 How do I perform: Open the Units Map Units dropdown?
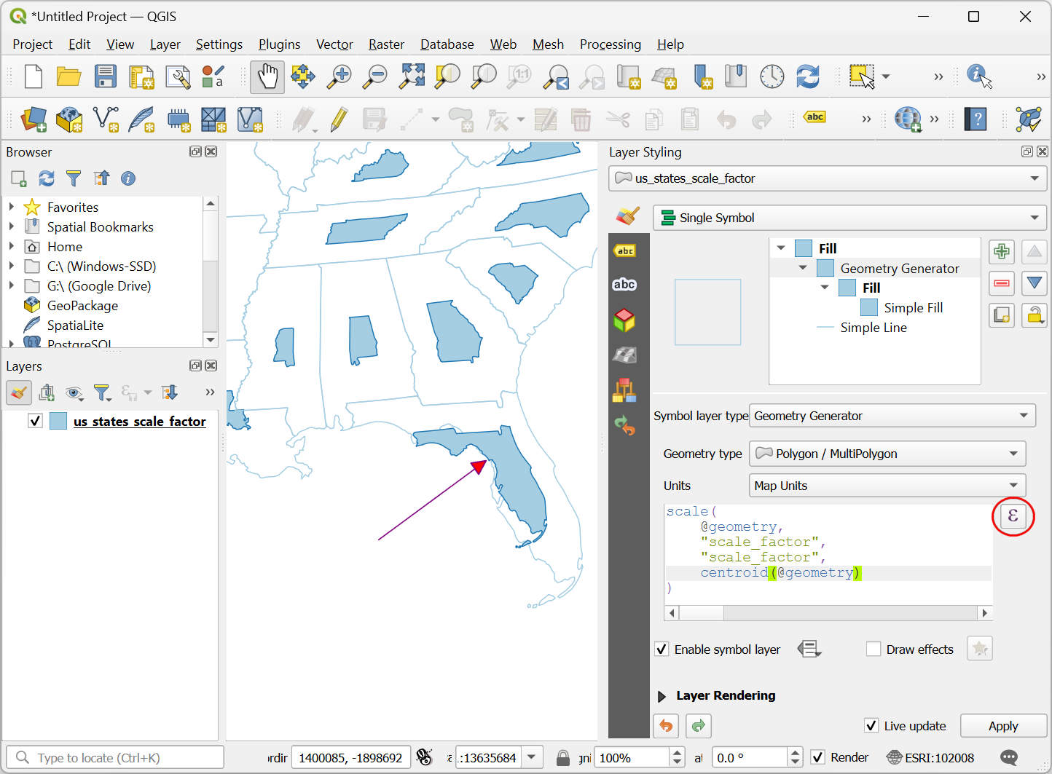pyautogui.click(x=887, y=486)
